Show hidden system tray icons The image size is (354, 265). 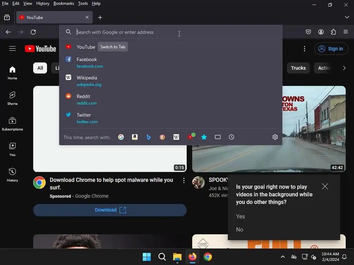(x=283, y=257)
